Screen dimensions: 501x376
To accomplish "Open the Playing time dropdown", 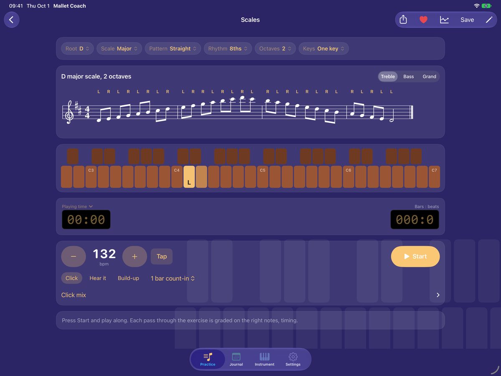I will (x=77, y=206).
